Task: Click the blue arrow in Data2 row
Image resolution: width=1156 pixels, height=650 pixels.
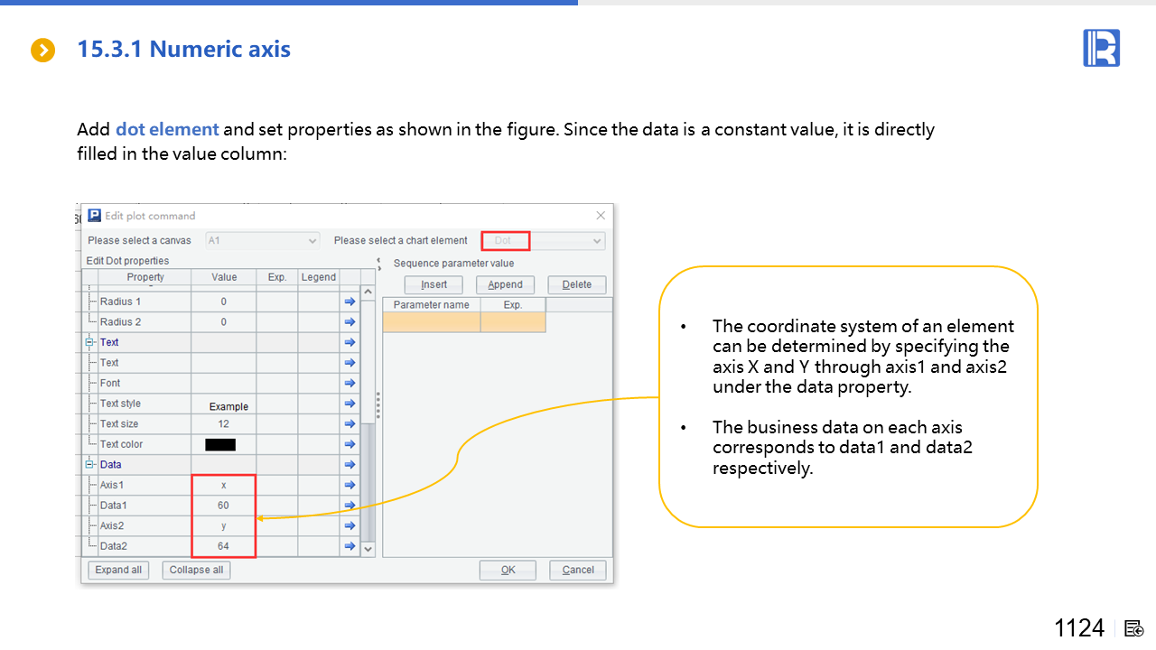Action: pos(350,546)
